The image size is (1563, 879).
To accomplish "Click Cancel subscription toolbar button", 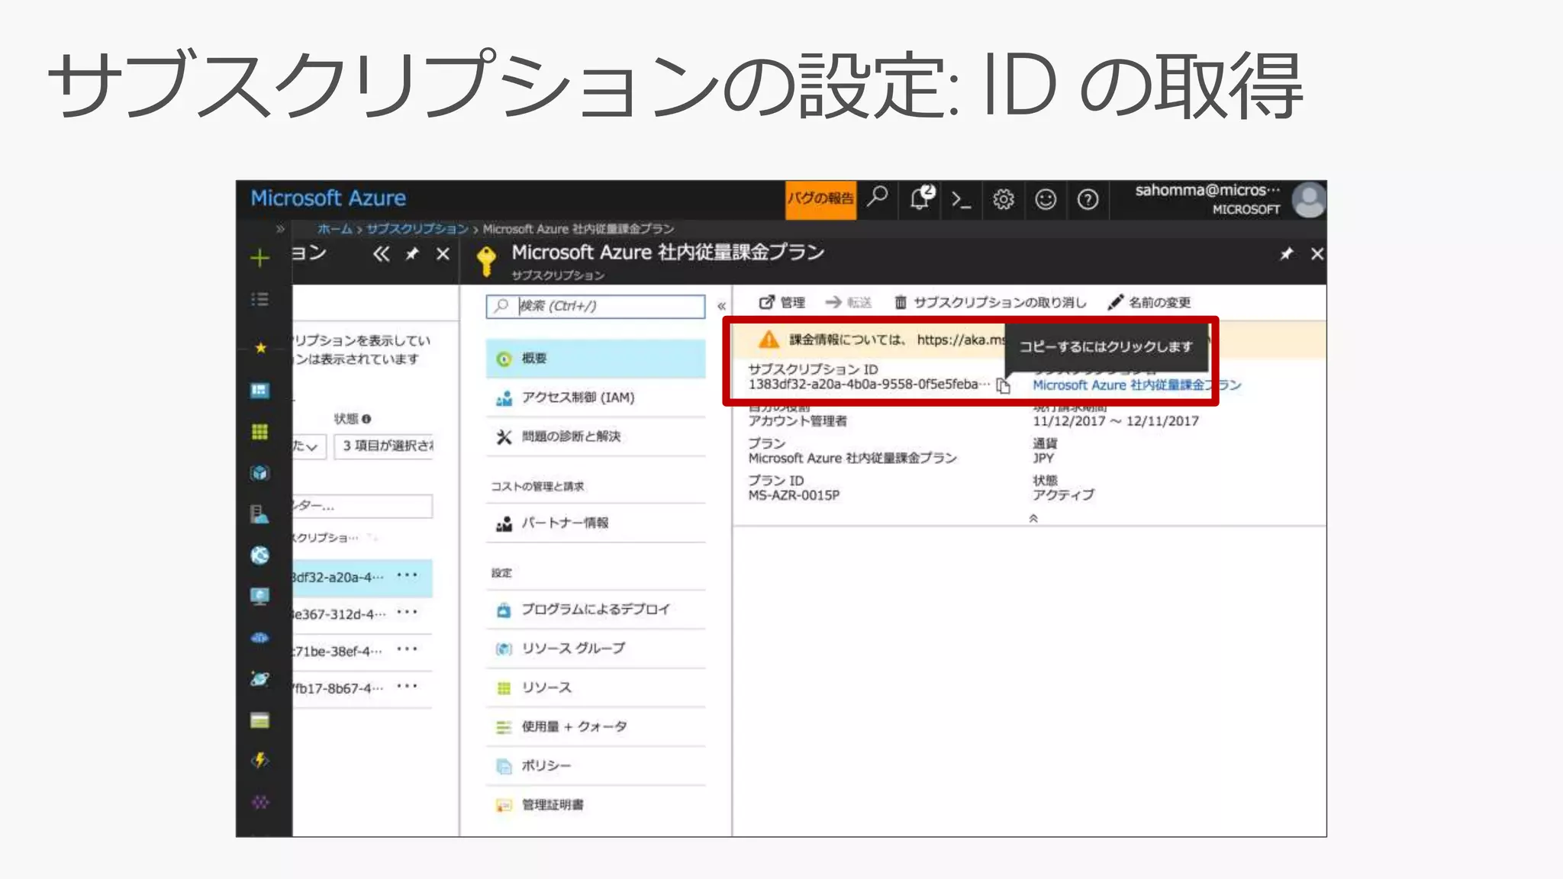I will [x=990, y=302].
